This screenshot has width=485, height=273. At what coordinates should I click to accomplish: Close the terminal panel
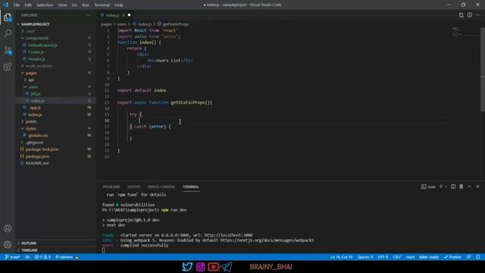(x=477, y=187)
